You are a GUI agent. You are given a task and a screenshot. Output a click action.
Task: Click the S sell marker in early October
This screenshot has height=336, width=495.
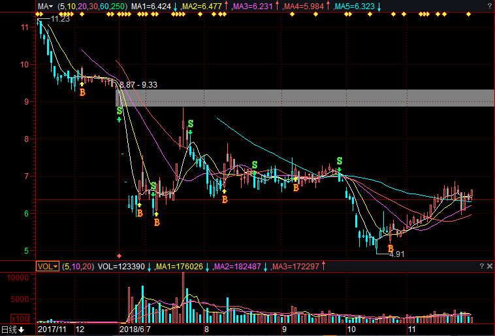coord(339,161)
